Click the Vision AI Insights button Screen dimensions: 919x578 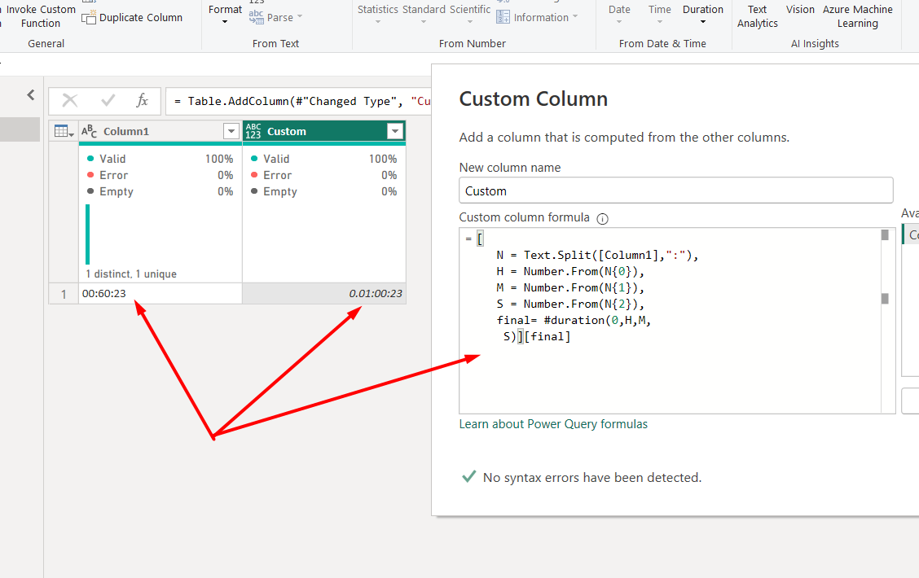click(x=800, y=10)
